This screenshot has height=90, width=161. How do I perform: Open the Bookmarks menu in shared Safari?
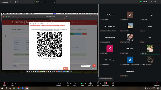[24, 14]
